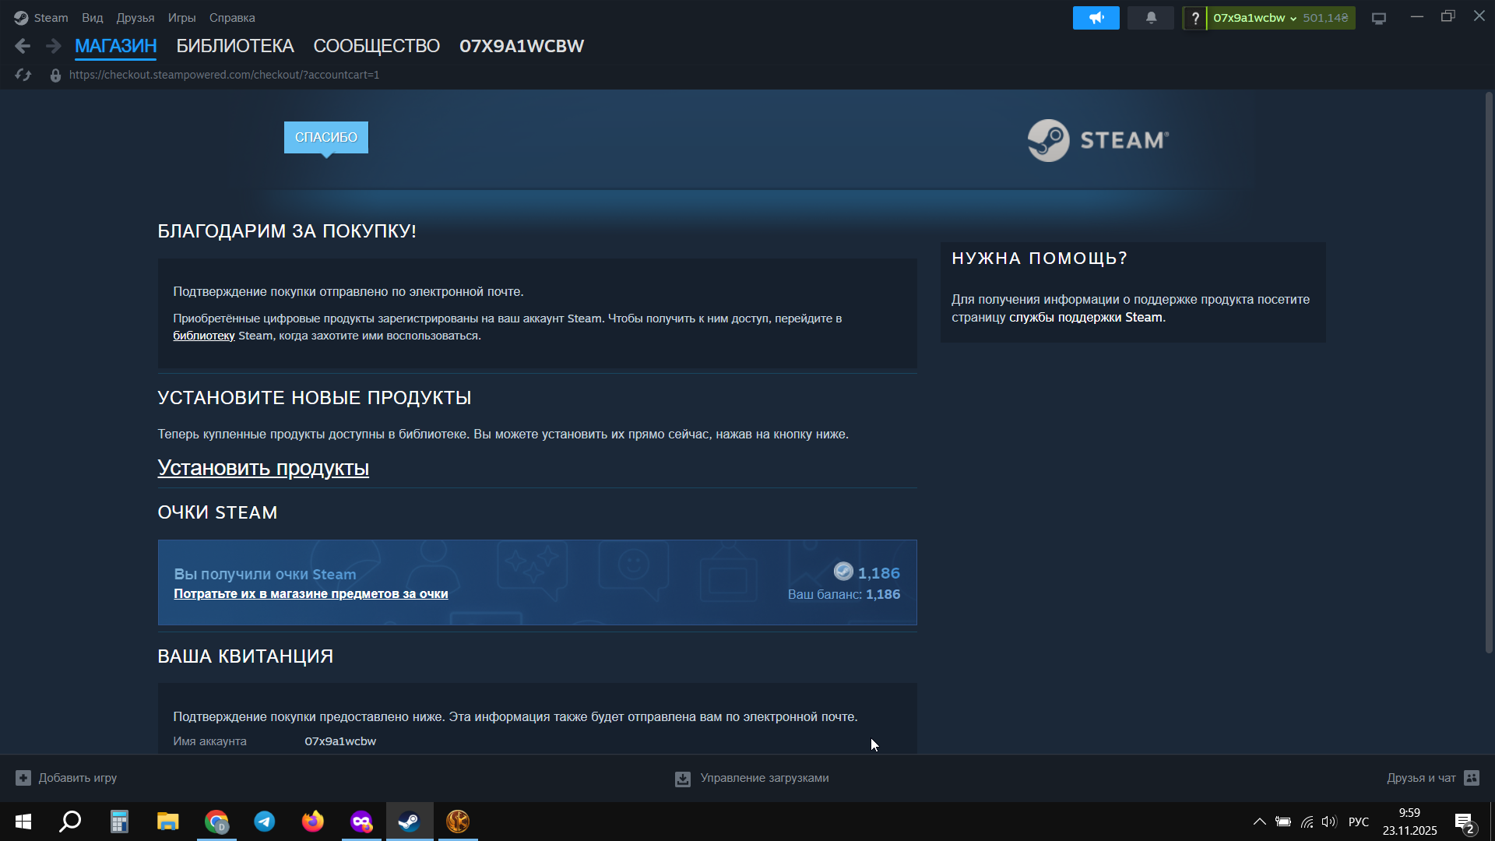
Task: Click the plus icon to add game
Action: click(23, 778)
